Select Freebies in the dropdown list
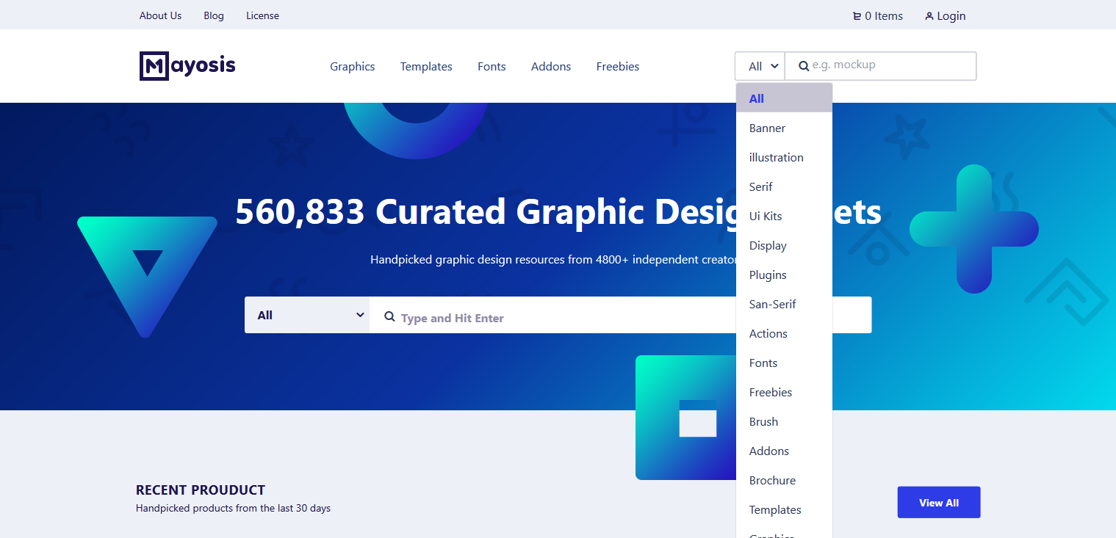The image size is (1116, 538). coord(784,392)
